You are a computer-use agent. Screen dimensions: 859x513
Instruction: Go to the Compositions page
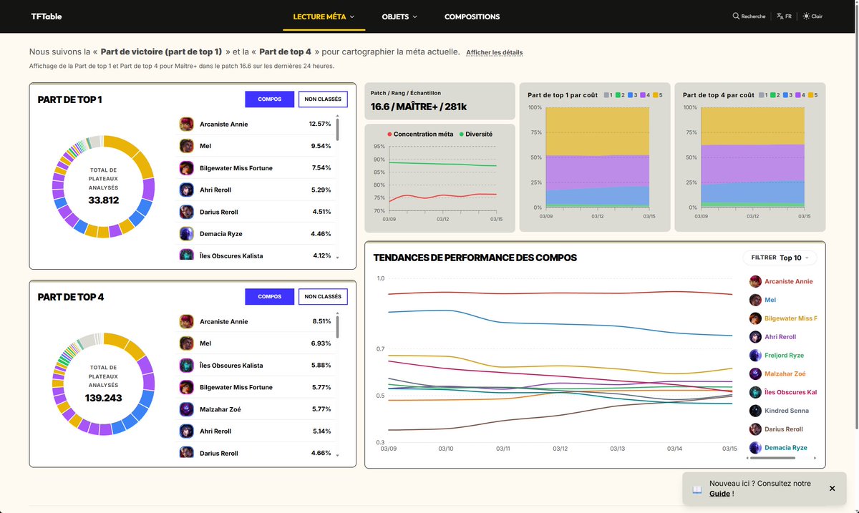(x=472, y=16)
